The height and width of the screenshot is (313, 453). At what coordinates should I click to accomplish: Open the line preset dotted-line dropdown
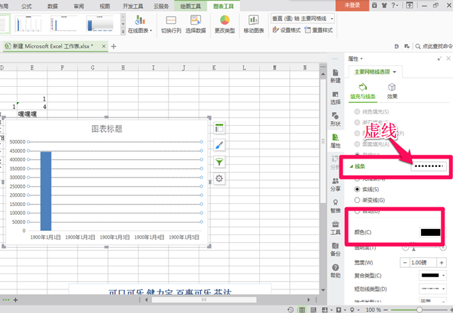[429, 166]
